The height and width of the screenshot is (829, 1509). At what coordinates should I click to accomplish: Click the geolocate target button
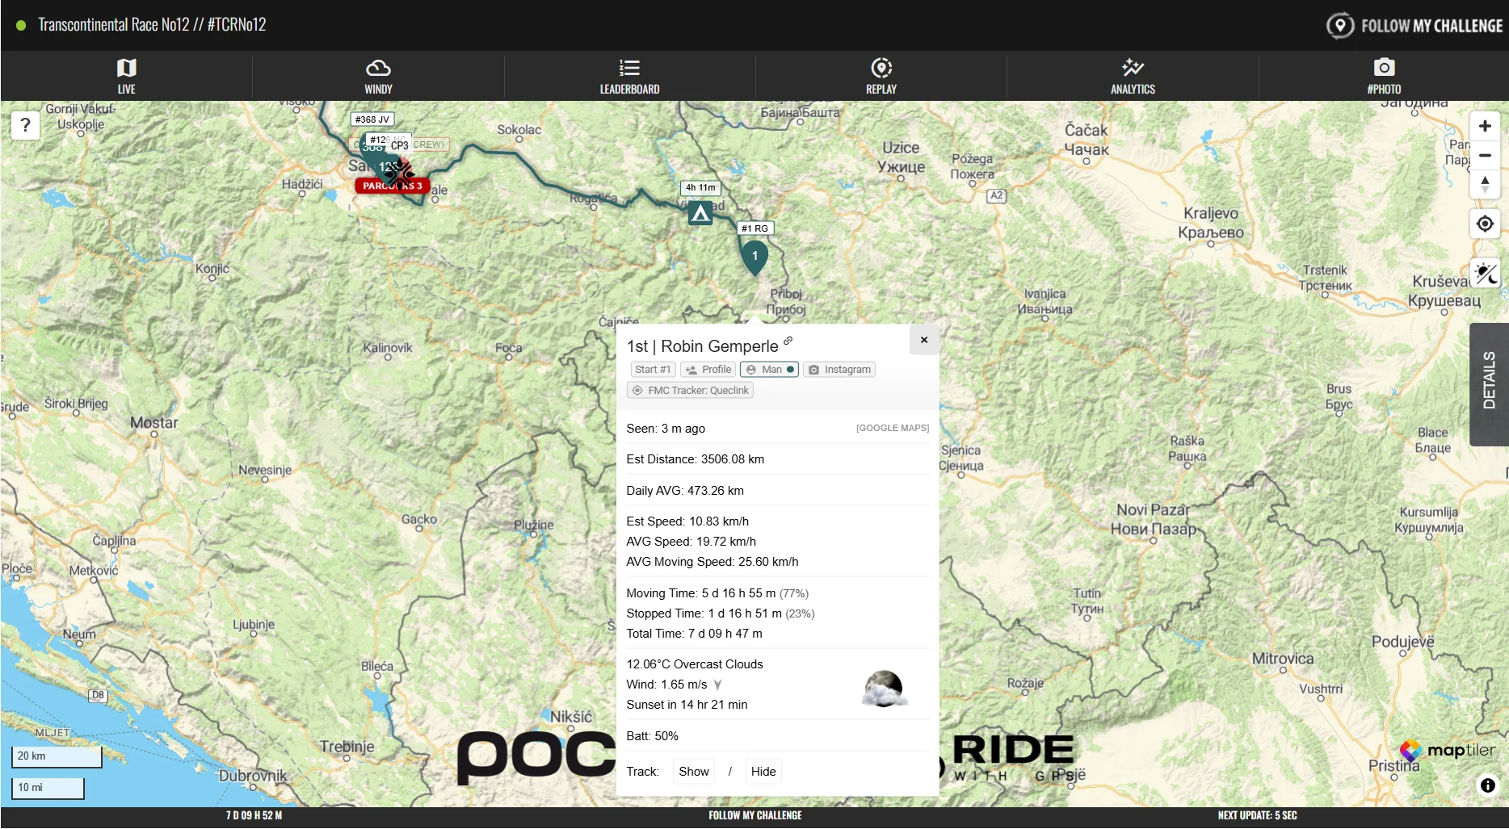[1485, 224]
